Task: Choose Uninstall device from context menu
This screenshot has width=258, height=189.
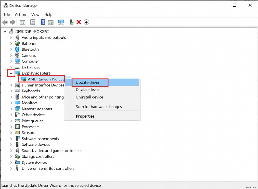Action: pyautogui.click(x=102, y=97)
